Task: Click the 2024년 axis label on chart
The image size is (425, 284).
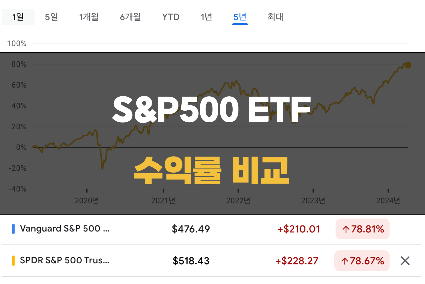Action: tap(388, 200)
